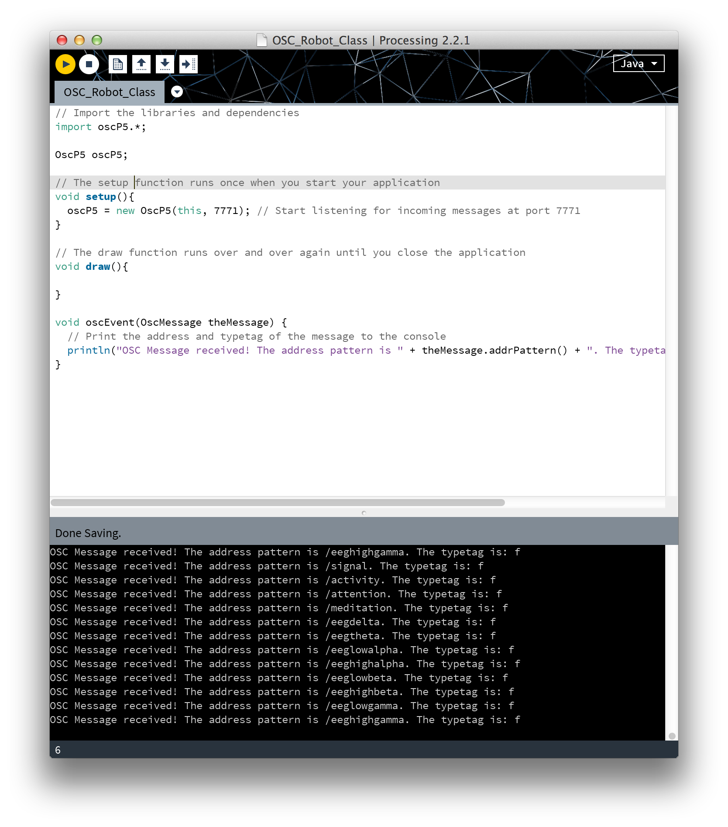
Task: Click the console line with /eeglowgamma
Action: coord(282,706)
